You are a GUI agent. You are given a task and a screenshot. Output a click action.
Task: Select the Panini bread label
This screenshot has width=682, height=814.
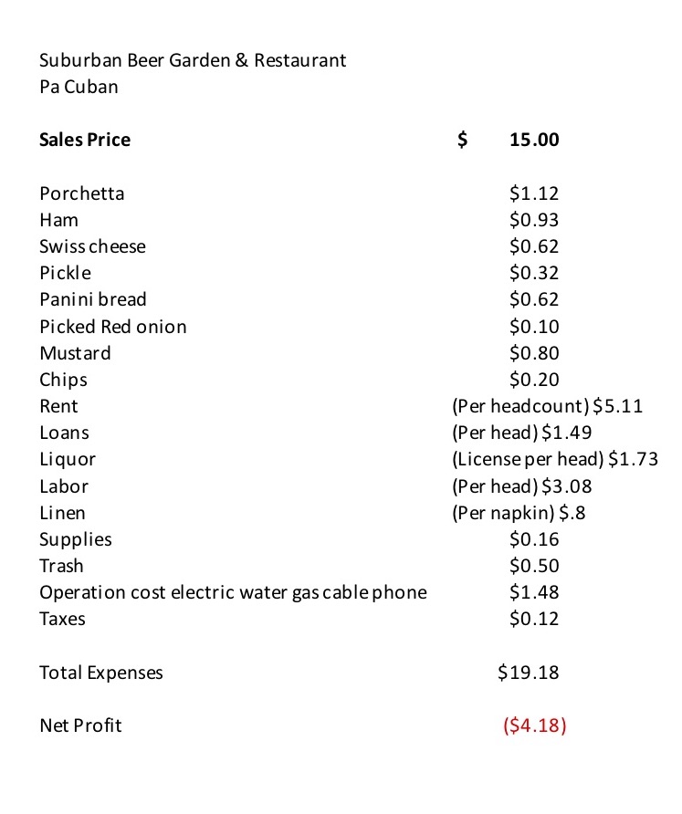[x=93, y=299]
